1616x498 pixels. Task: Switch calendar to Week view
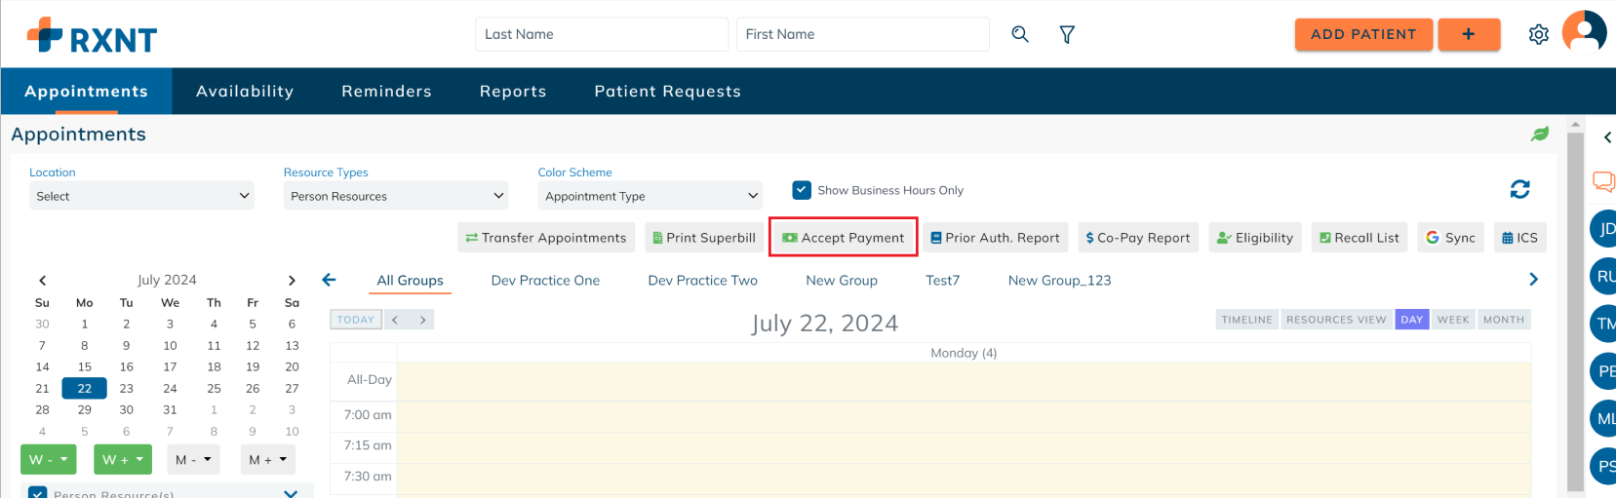1453,320
